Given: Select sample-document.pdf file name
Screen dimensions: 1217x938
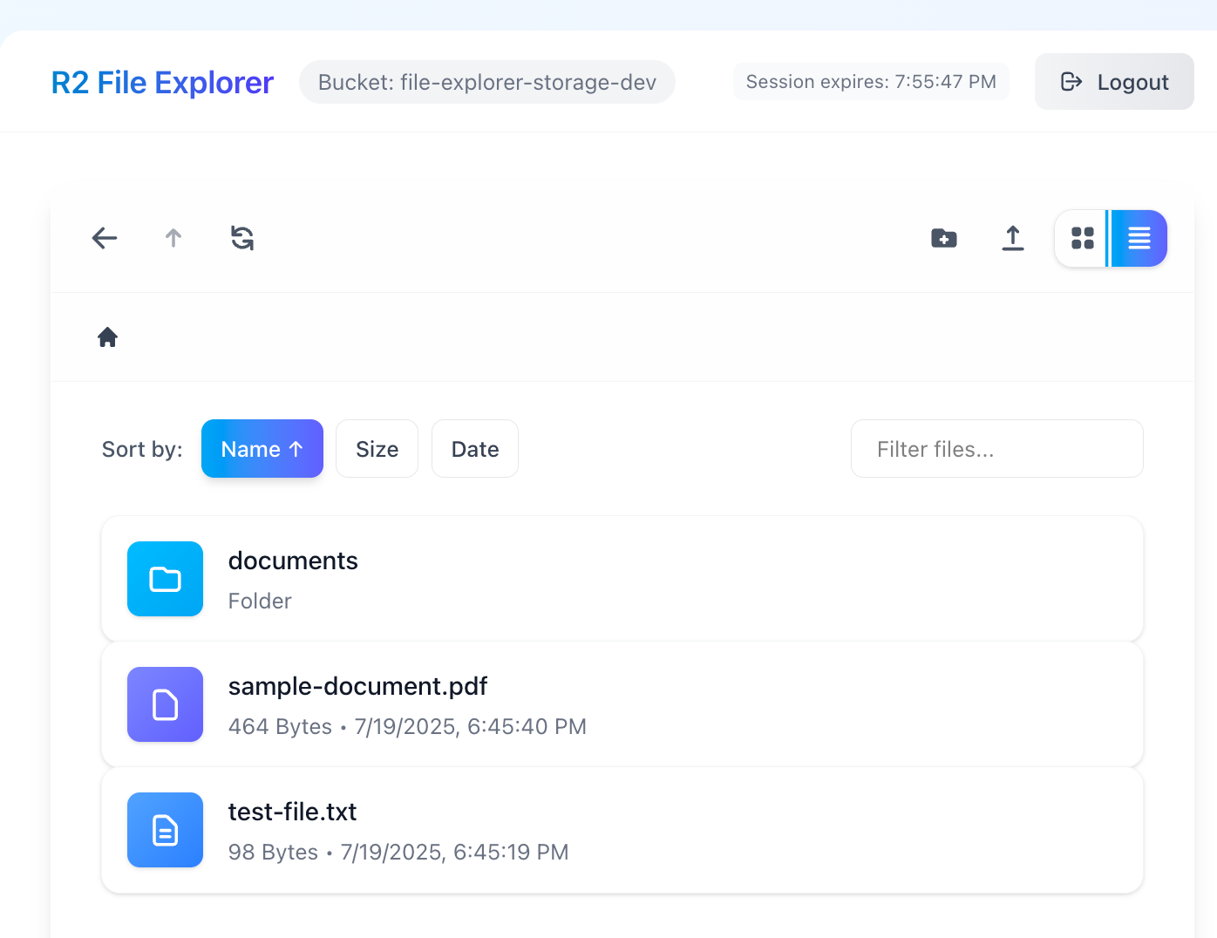Looking at the screenshot, I should (x=357, y=686).
